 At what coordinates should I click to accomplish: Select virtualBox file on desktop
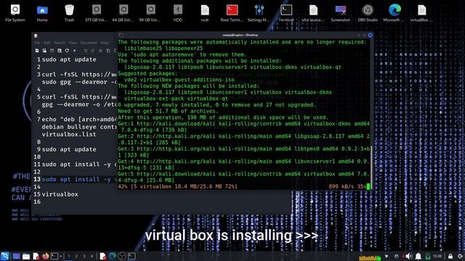point(421,13)
